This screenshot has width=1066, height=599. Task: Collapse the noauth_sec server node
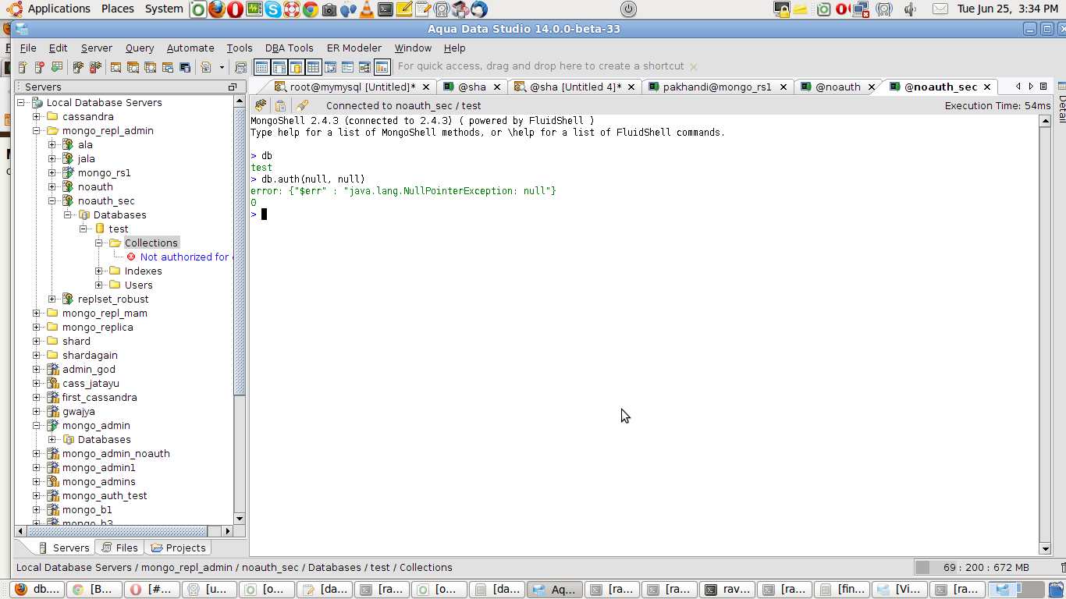point(52,200)
